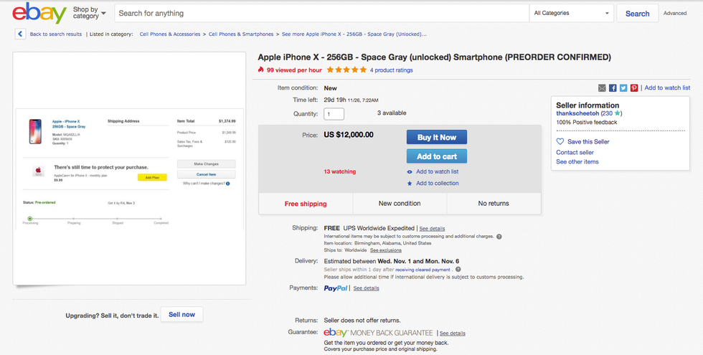Share listing on Twitter
Viewport: 703px width, 355px height.
click(x=623, y=88)
